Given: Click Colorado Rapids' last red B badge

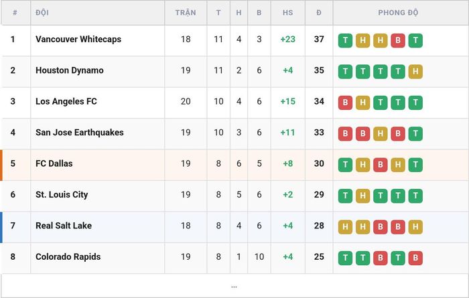Looking at the screenshot, I should pos(415,258).
